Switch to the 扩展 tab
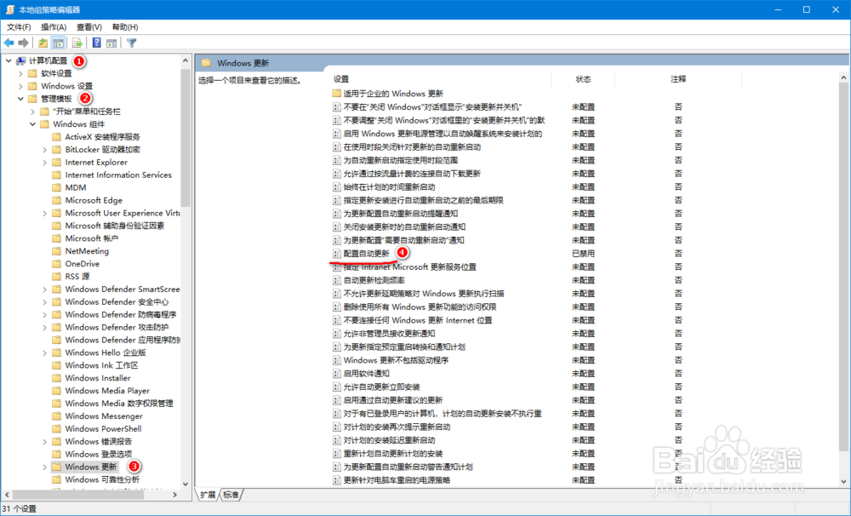Image resolution: width=851 pixels, height=516 pixels. tap(208, 495)
